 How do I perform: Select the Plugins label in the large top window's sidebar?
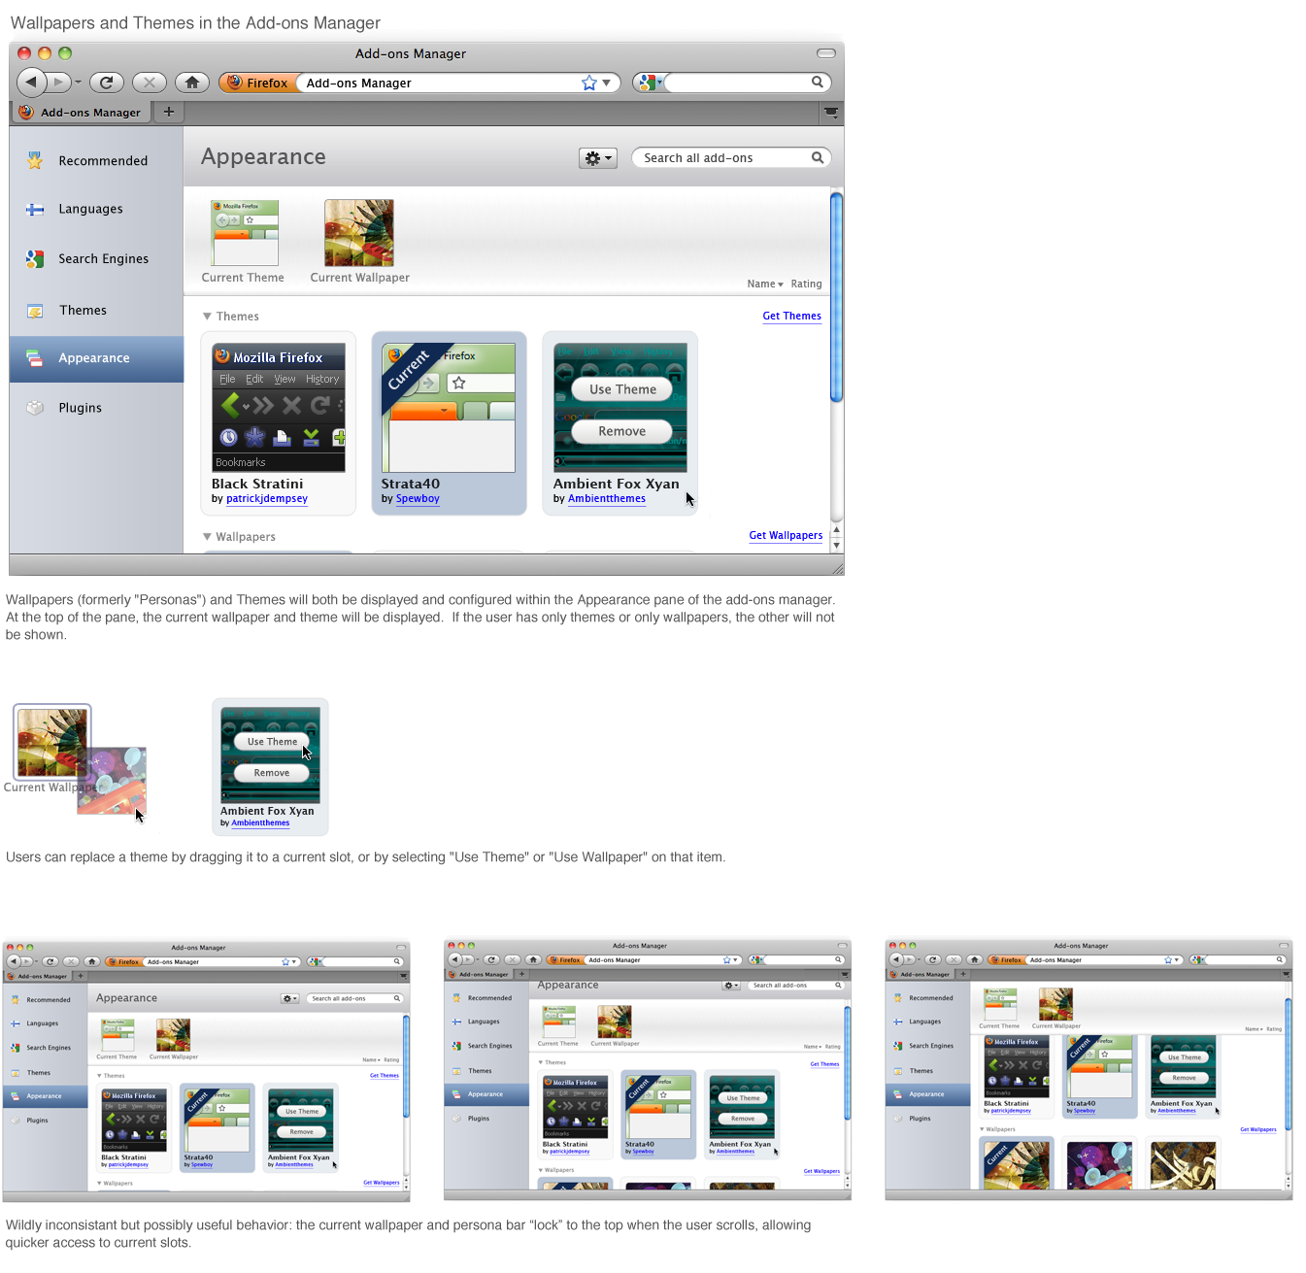coord(80,408)
